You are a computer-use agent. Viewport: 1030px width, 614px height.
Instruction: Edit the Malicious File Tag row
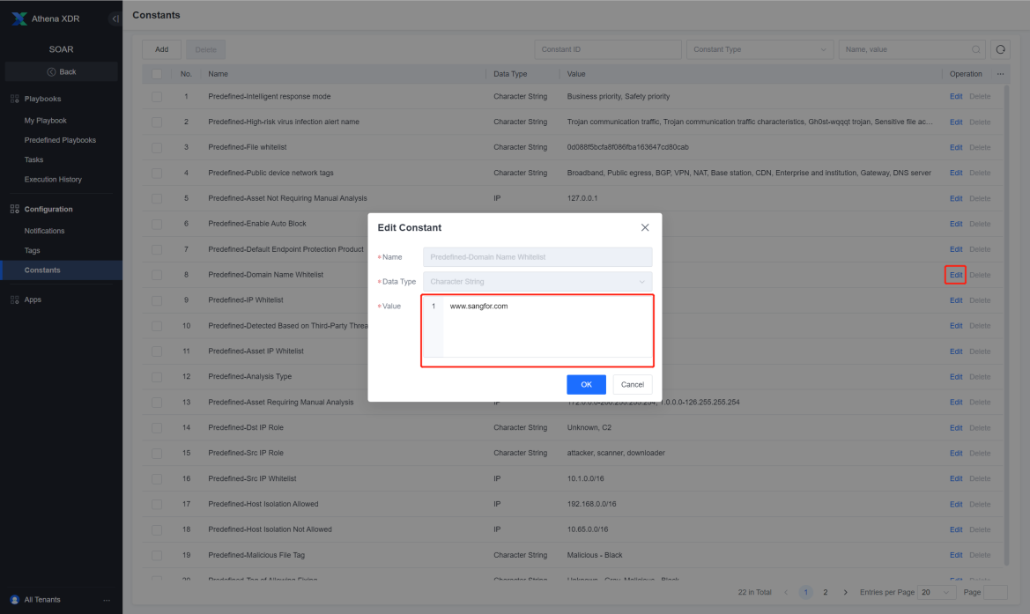click(956, 555)
